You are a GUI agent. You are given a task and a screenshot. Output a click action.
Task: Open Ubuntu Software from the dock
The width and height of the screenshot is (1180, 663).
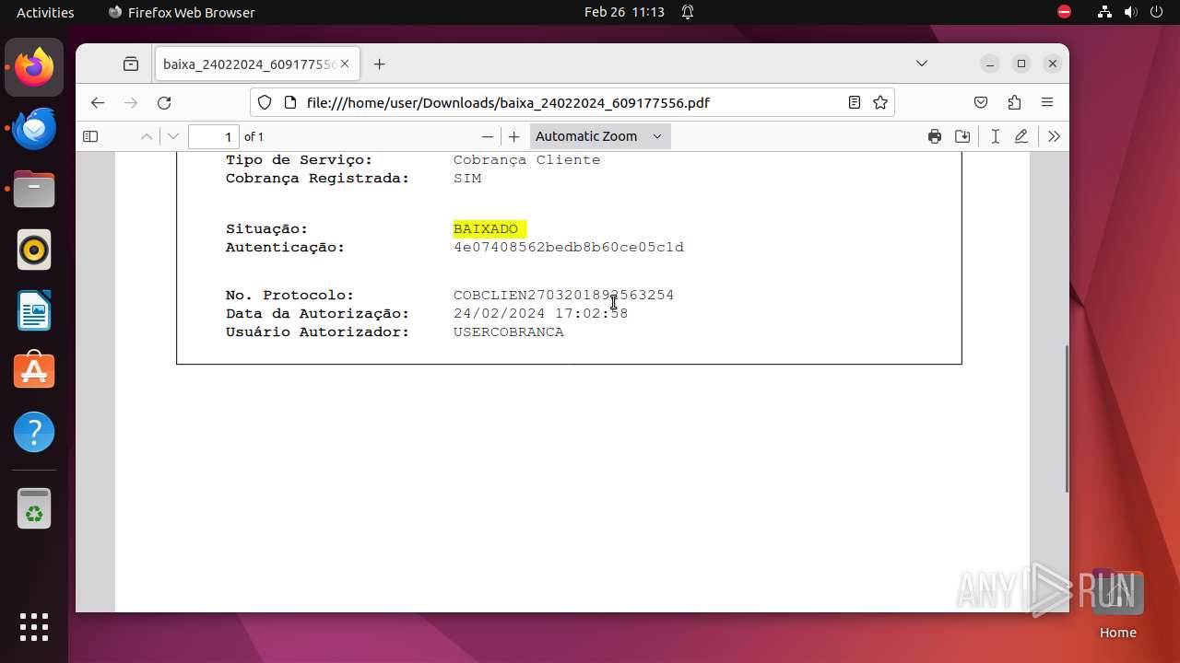pos(34,371)
